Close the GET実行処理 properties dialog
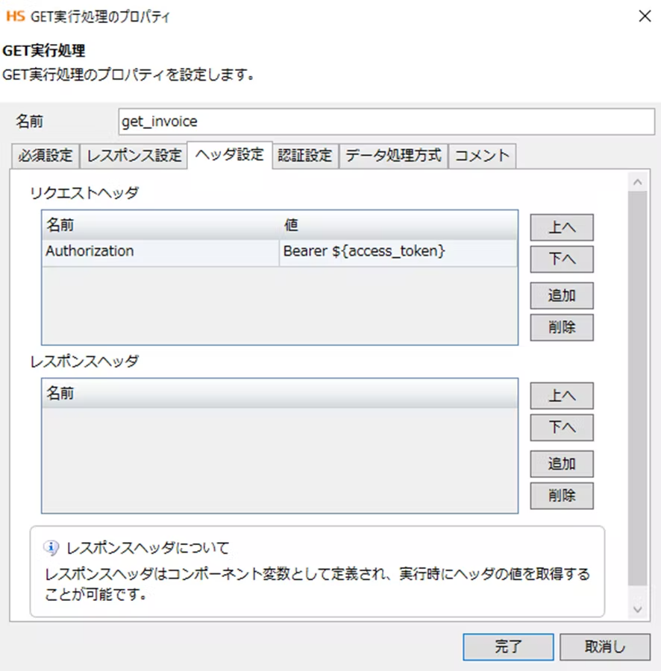661x671 pixels. coord(645,16)
